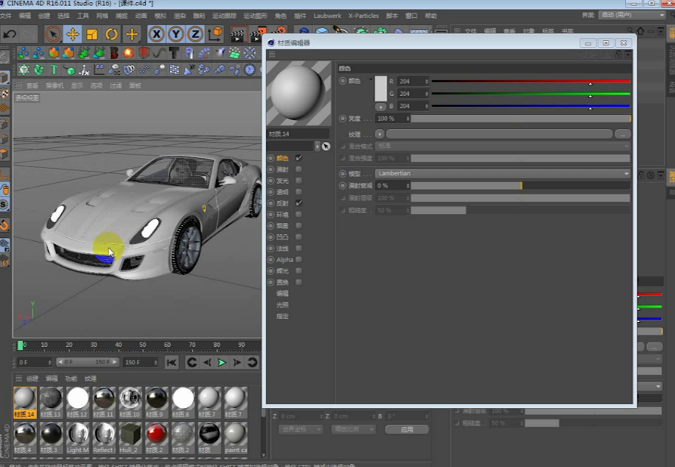Viewport: 675px width, 467px height.
Task: Toggle the coordinate system cube icon
Action: click(215, 34)
